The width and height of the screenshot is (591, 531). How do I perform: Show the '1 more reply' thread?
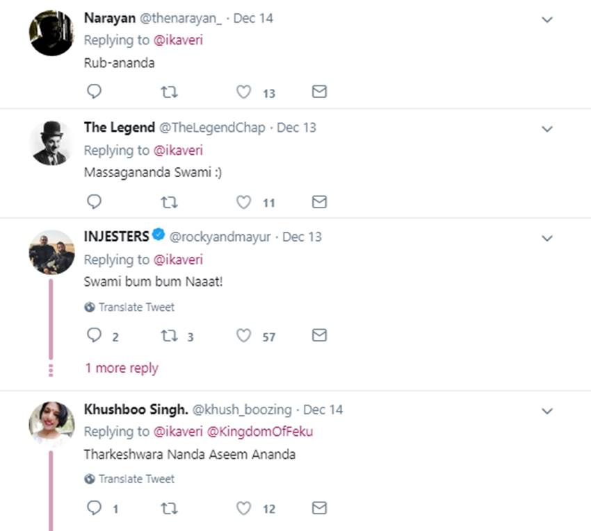[122, 368]
